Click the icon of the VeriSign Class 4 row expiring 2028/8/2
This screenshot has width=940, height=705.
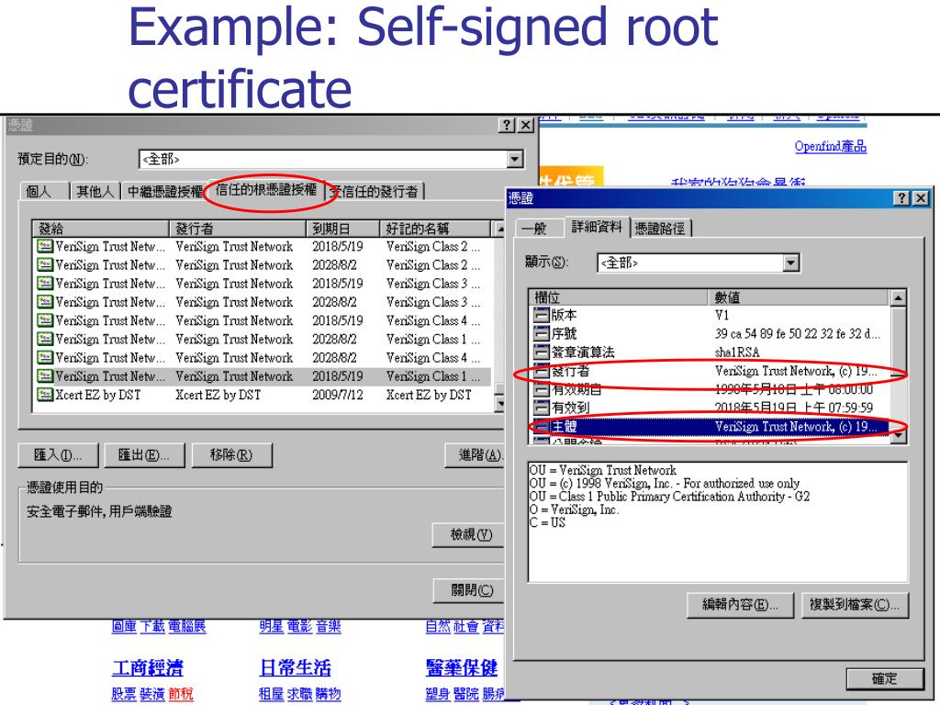(45, 357)
